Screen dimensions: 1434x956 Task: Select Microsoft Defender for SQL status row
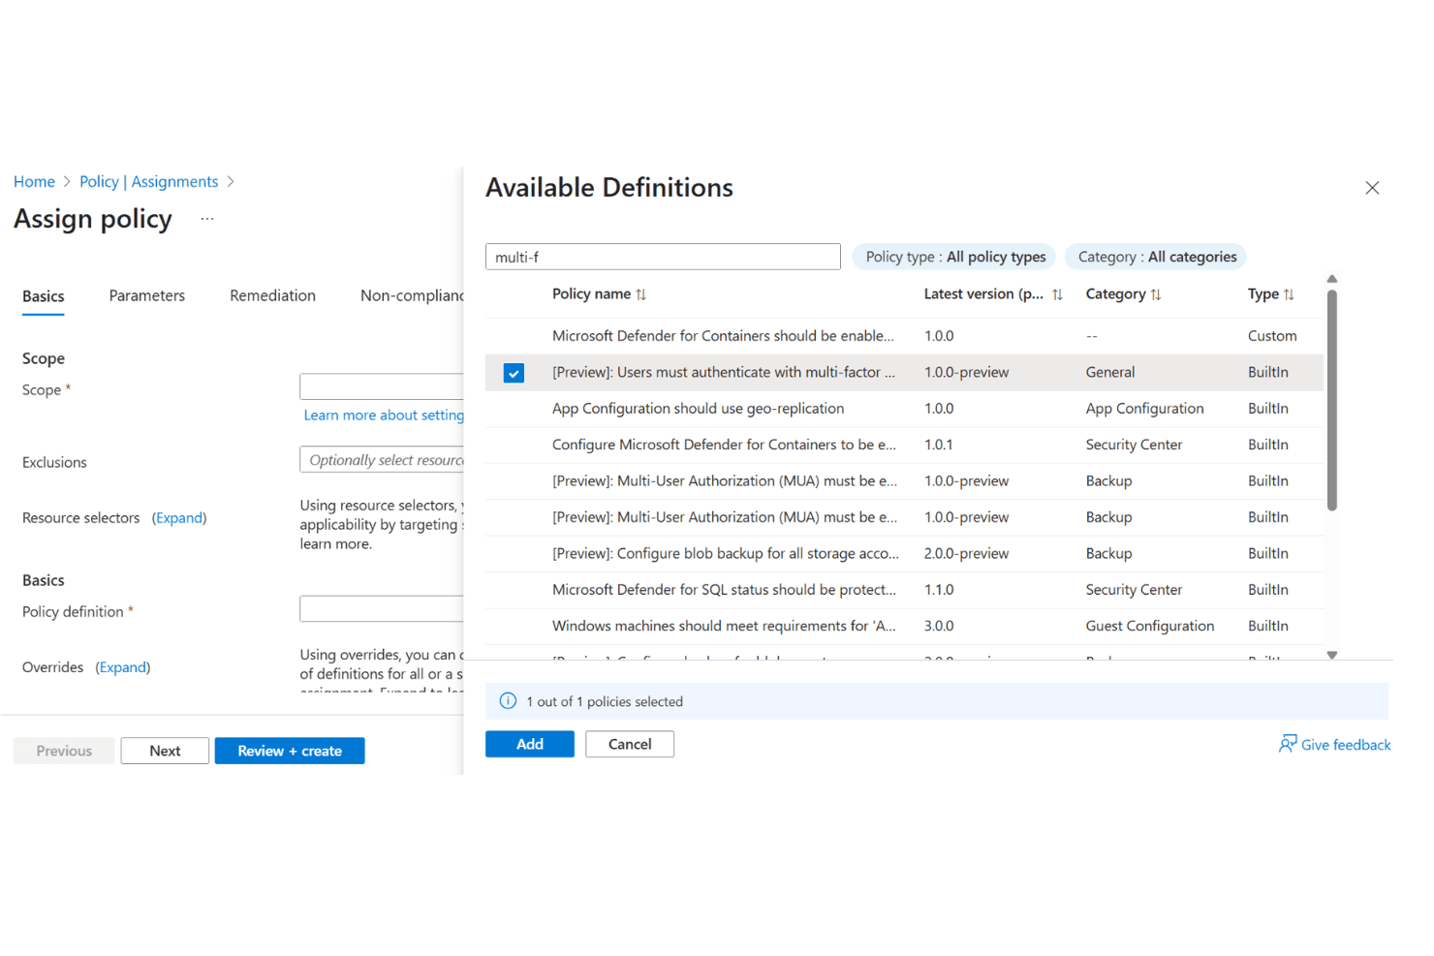(x=904, y=590)
